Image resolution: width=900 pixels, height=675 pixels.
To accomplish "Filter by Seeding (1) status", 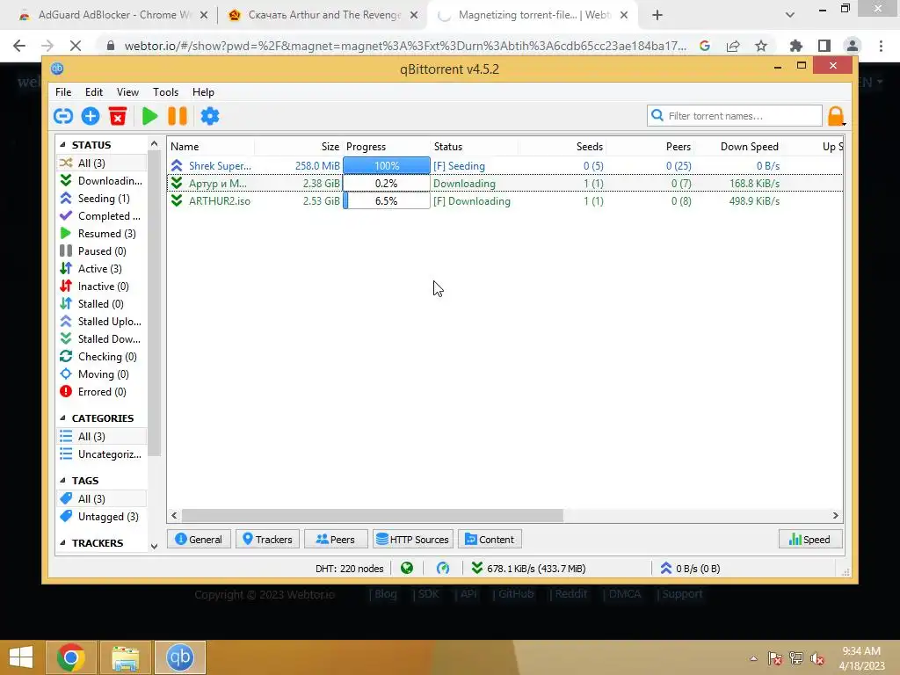I will [101, 199].
